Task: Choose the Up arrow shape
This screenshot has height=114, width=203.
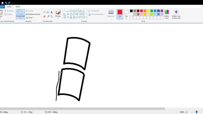Action: (83, 14)
